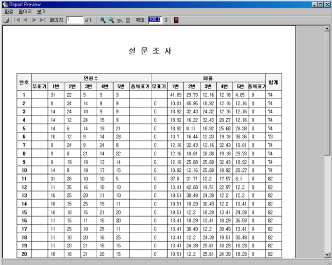
Task: Click the scrollbar down arrow
Action: click(x=327, y=255)
